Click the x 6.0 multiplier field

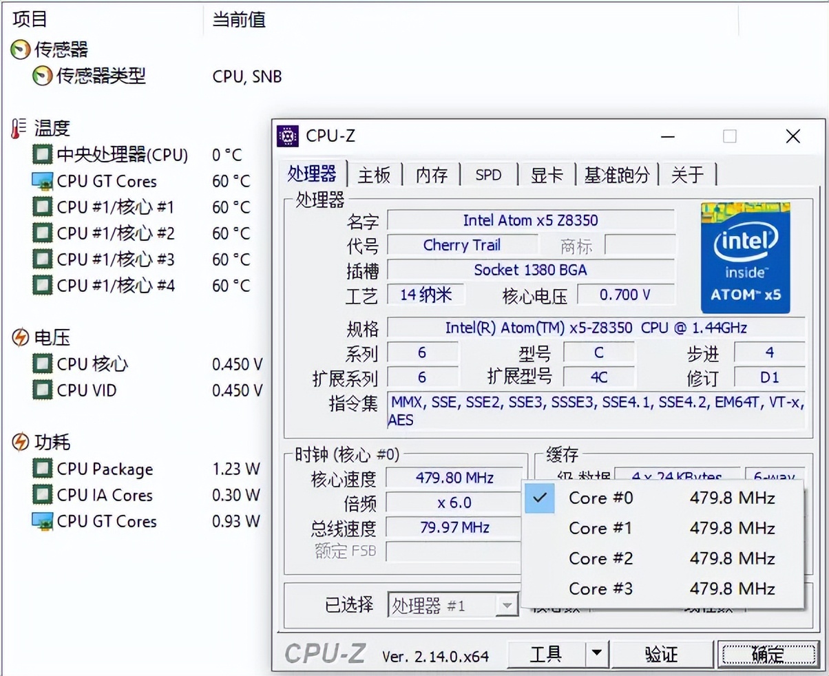[454, 503]
